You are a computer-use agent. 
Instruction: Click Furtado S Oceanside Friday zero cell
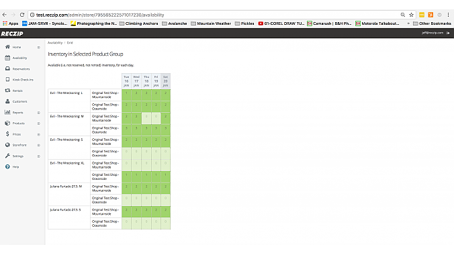(156, 223)
